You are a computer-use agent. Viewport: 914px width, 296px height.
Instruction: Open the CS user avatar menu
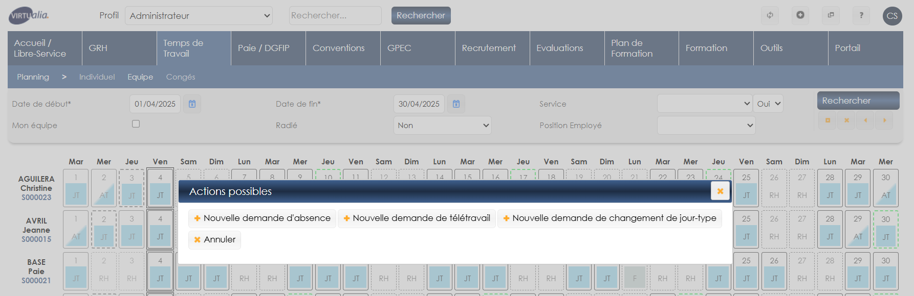[892, 16]
